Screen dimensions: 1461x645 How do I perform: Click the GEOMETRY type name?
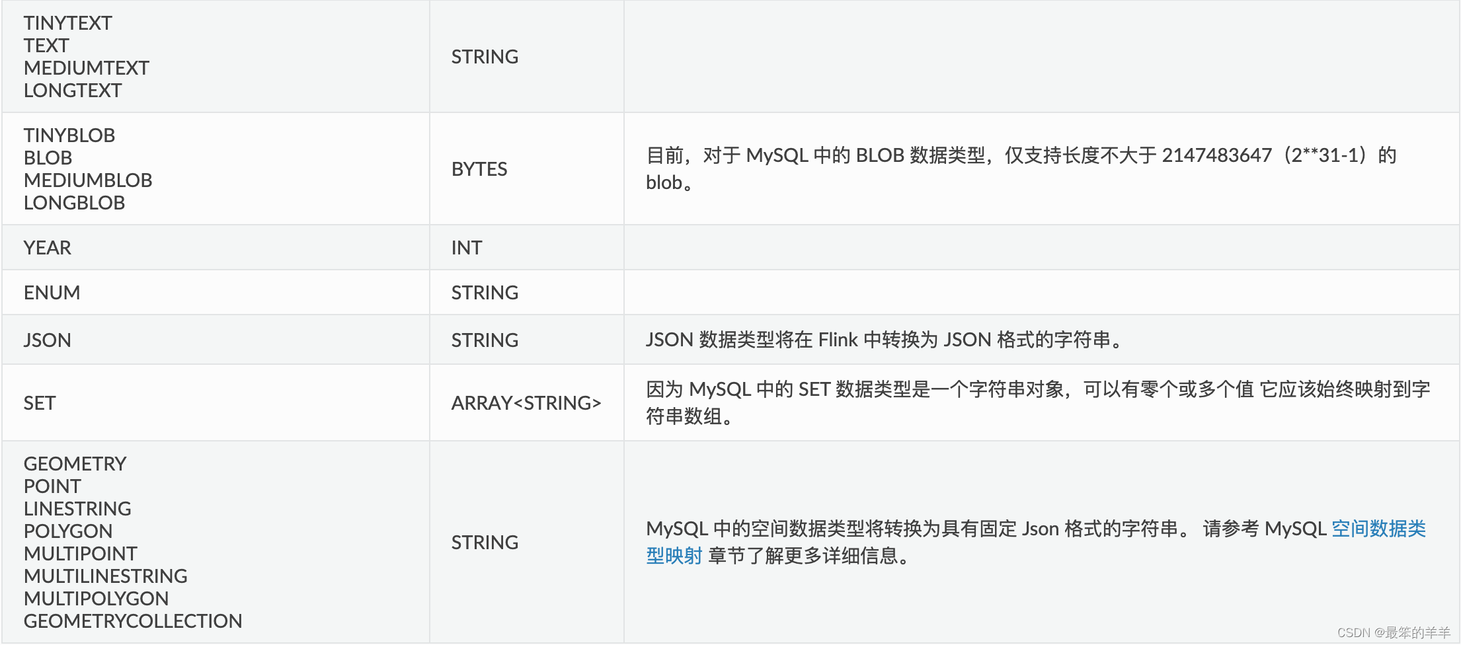coord(75,464)
